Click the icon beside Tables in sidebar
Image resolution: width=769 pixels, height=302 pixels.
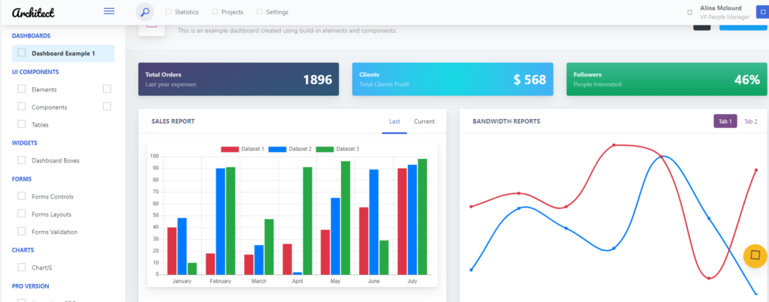[22, 124]
